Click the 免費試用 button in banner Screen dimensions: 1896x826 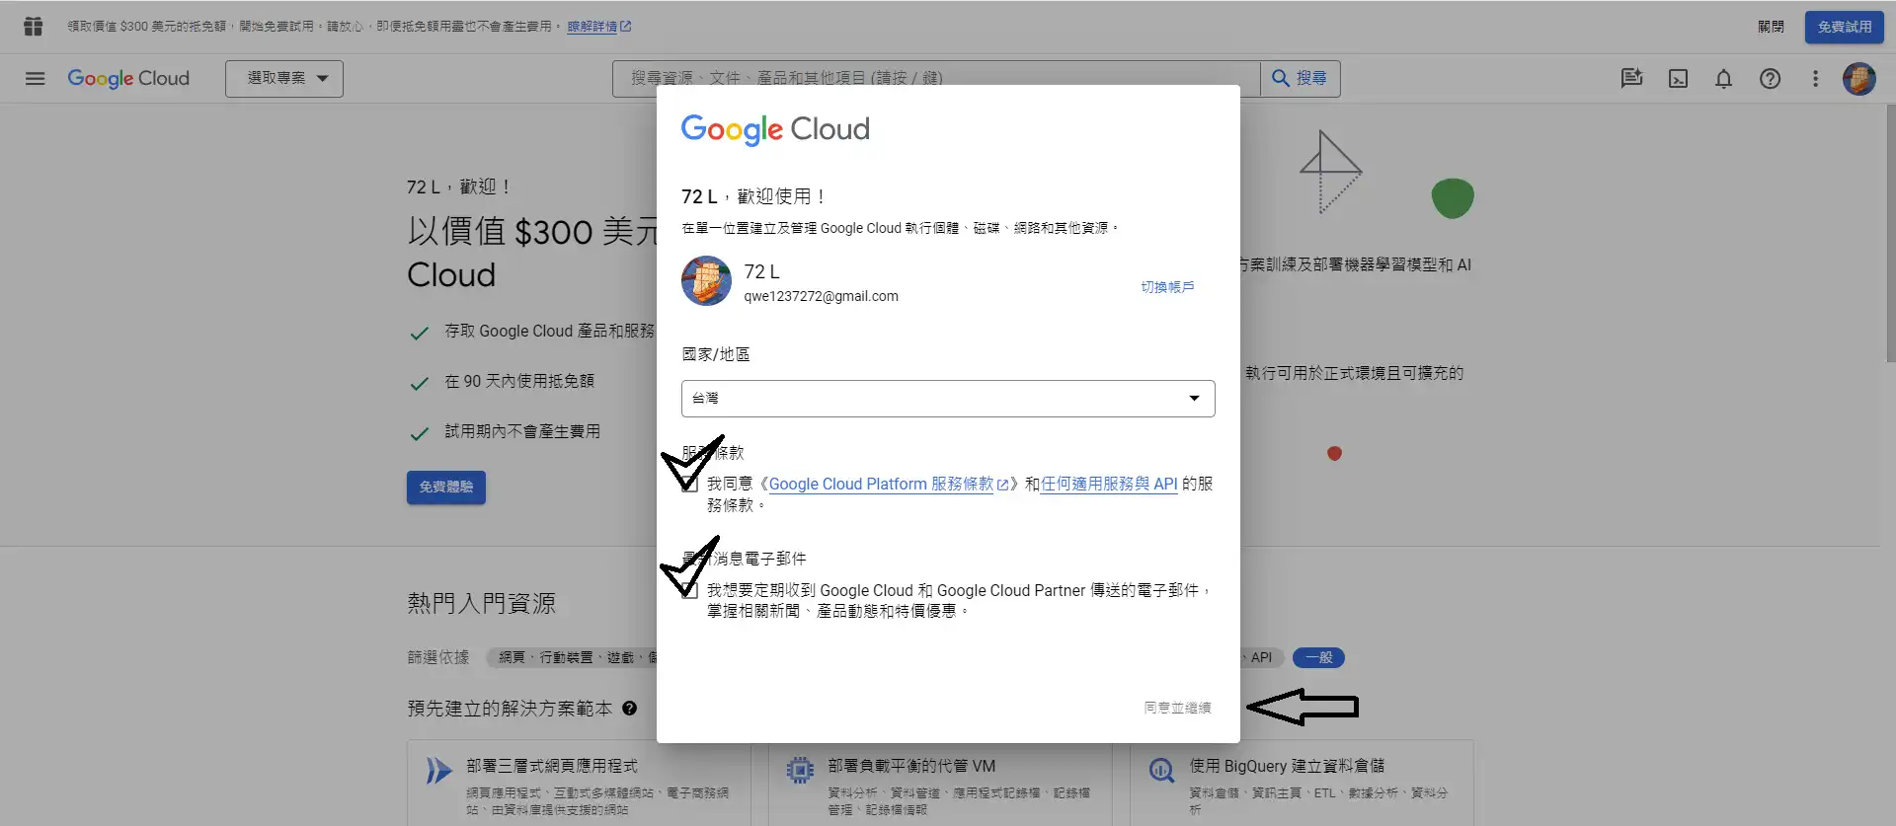(x=1844, y=27)
